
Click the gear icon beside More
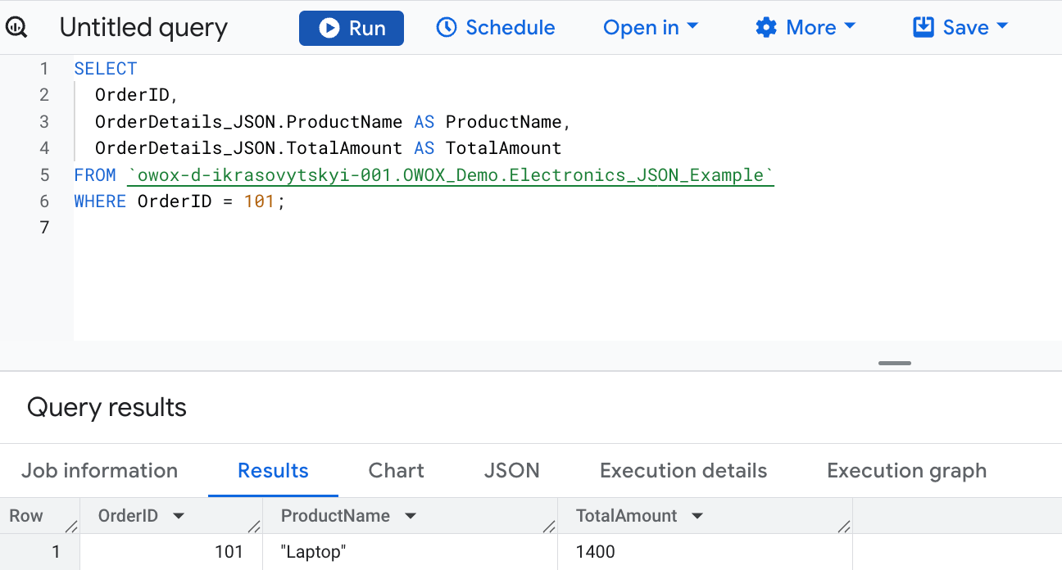(x=766, y=28)
